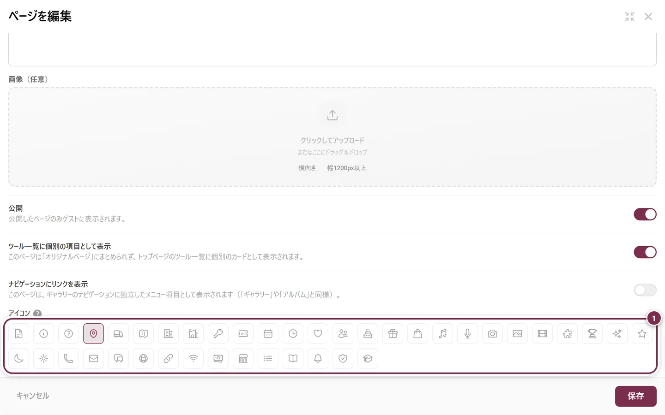
Task: Turn off the 公開 toggle
Action: click(645, 214)
